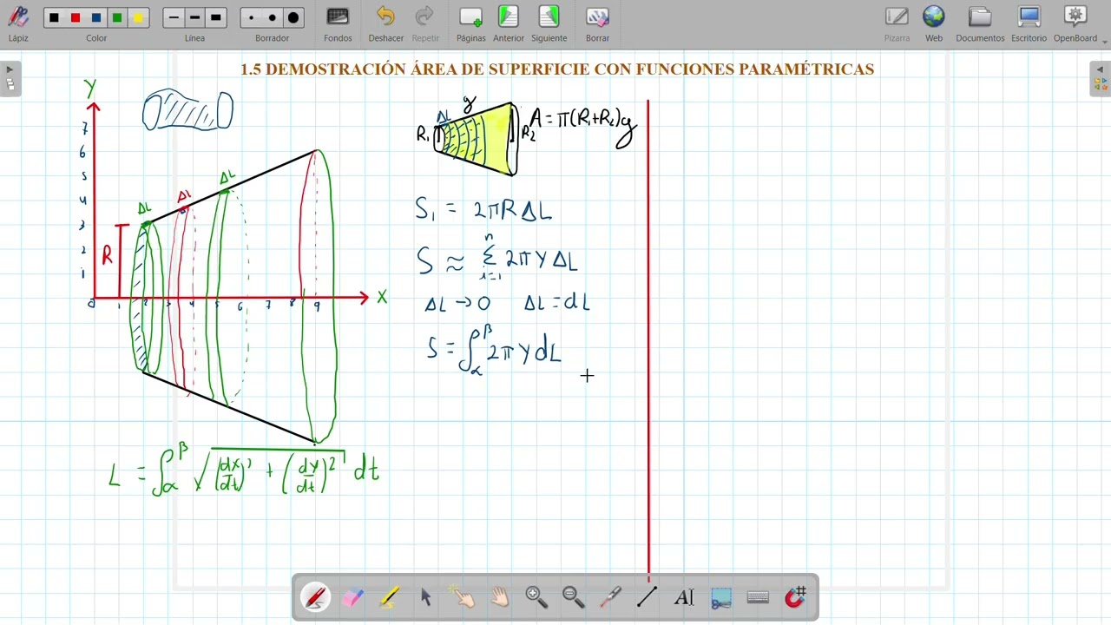Clear the page with Borrar
This screenshot has width=1111, height=625.
[597, 23]
